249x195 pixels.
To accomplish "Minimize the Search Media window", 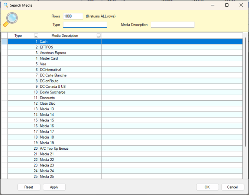I will (x=213, y=5).
